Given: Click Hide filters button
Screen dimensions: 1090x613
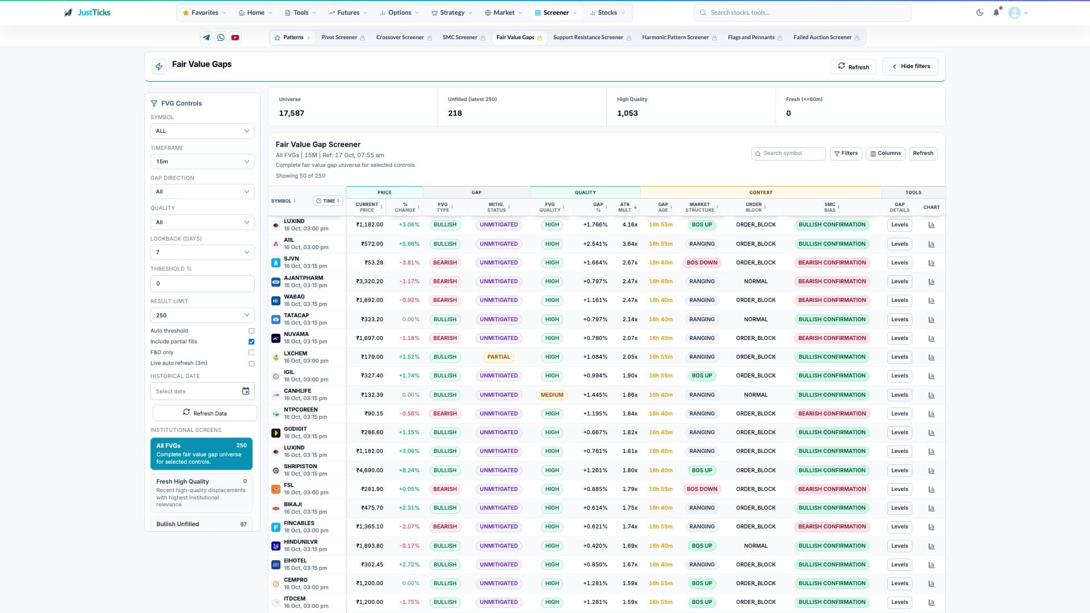Looking at the screenshot, I should pyautogui.click(x=910, y=66).
